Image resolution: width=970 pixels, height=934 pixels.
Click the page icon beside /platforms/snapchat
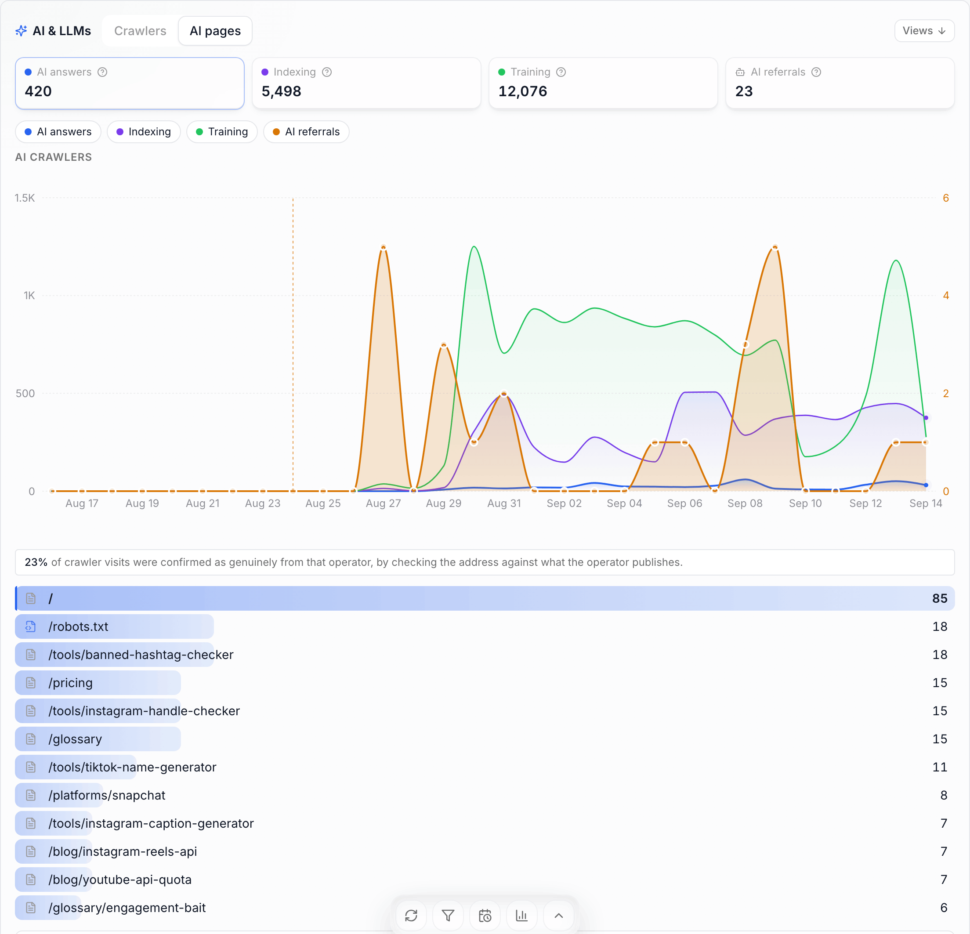(31, 796)
